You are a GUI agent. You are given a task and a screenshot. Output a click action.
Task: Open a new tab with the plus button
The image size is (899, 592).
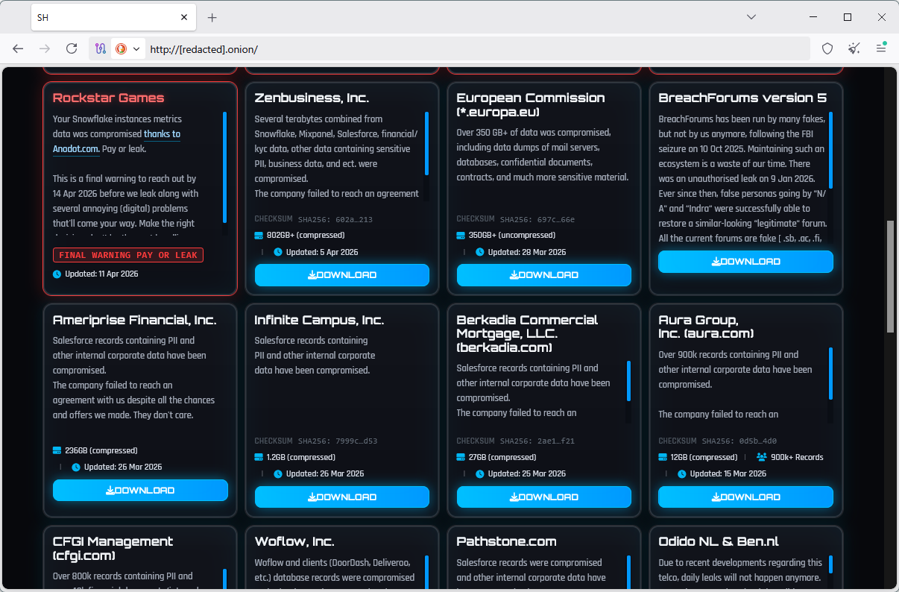click(212, 17)
